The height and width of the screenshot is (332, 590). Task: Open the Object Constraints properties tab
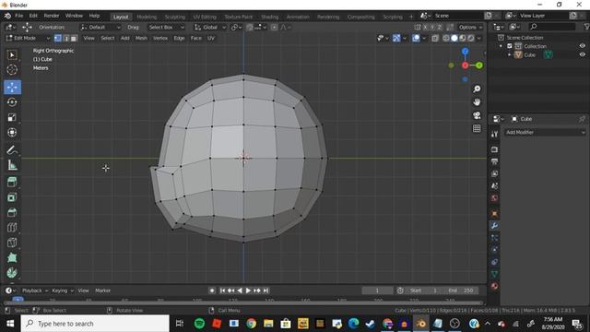[x=494, y=262]
